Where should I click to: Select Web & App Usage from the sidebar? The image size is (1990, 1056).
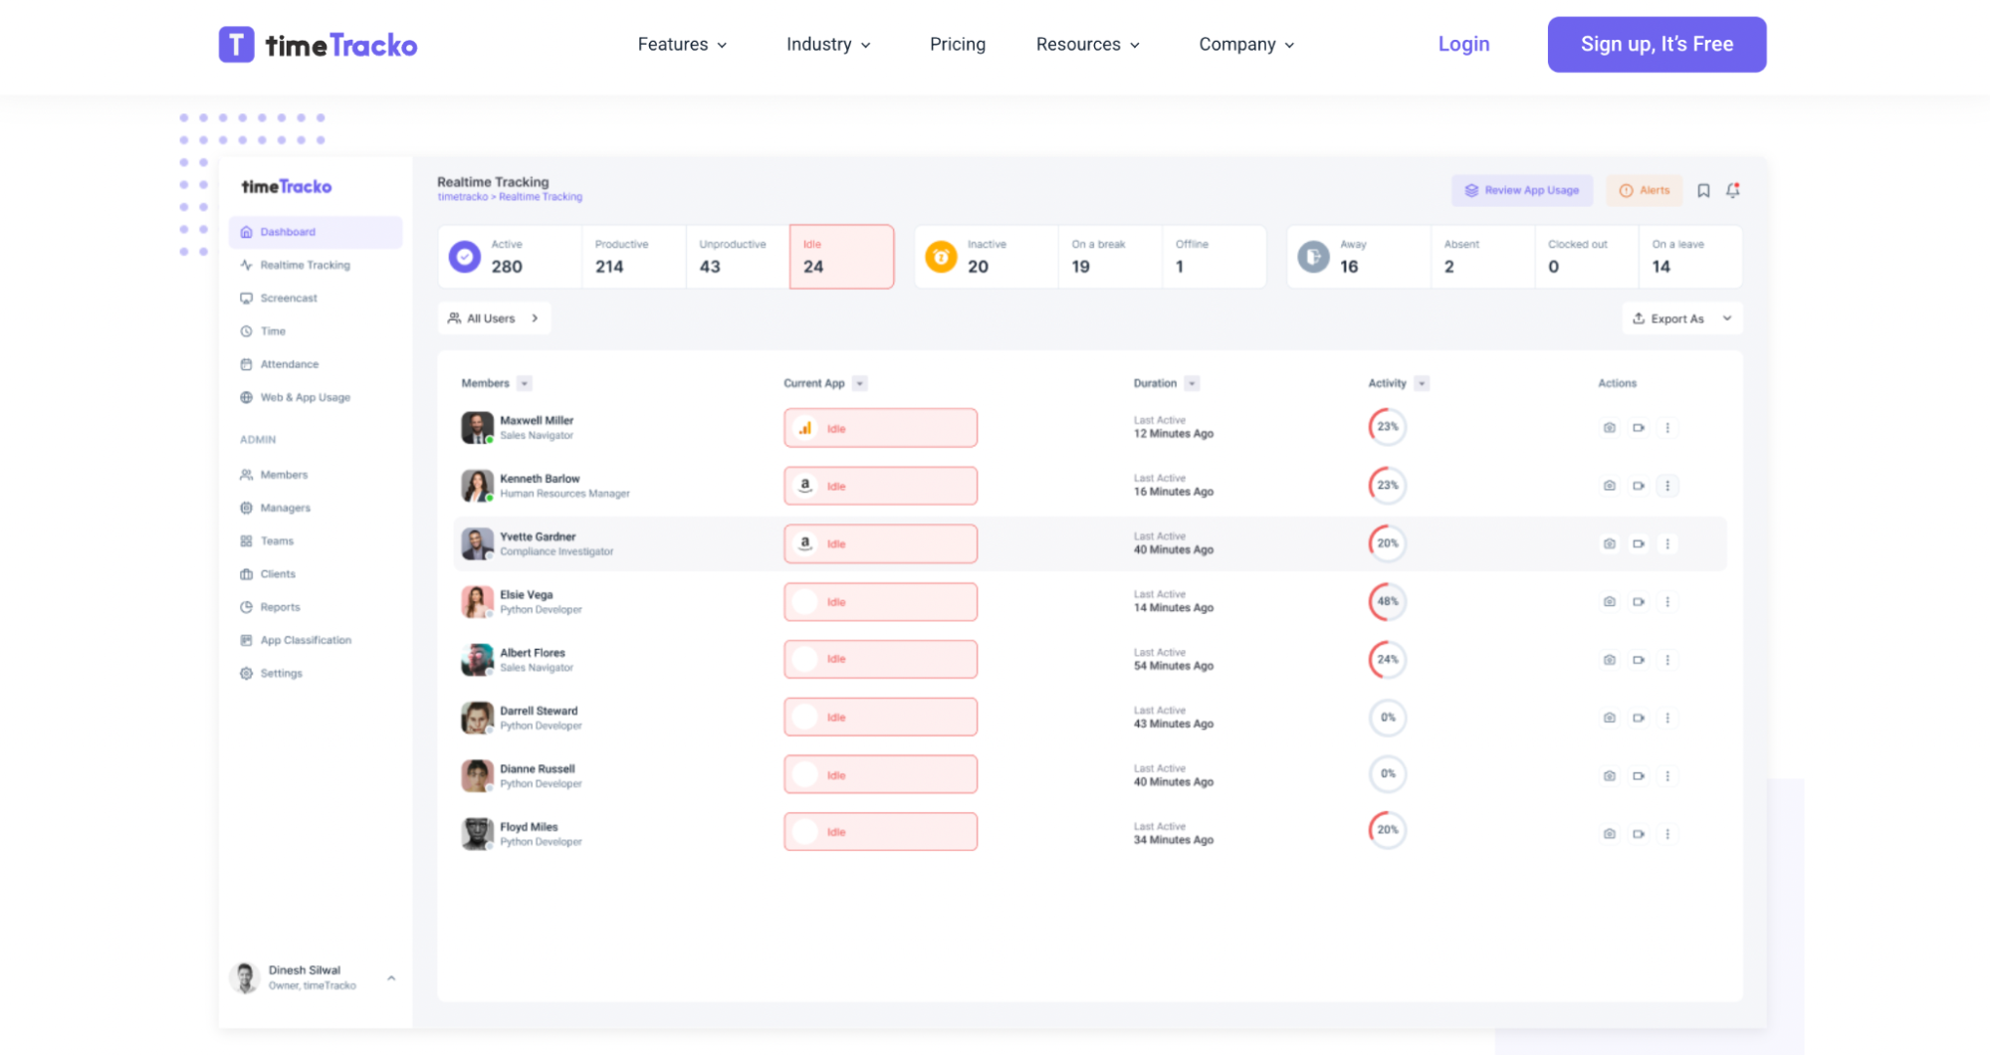click(x=304, y=396)
